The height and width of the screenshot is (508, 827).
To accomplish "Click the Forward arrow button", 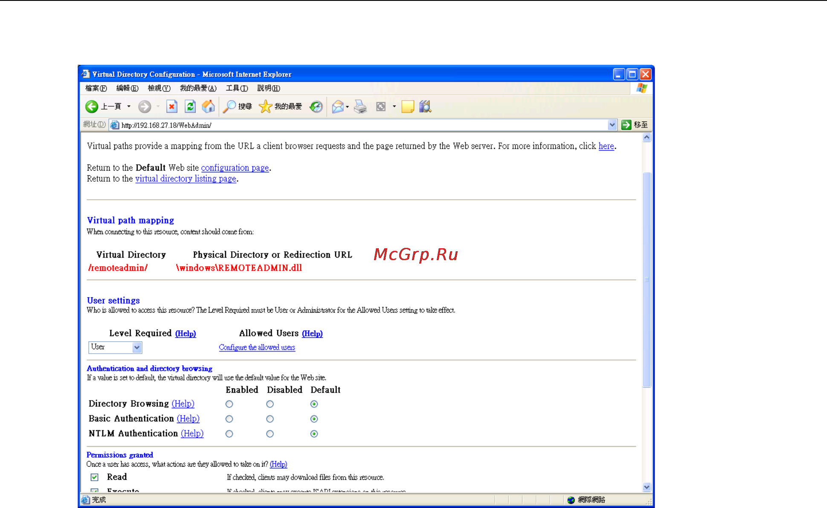I will [145, 107].
